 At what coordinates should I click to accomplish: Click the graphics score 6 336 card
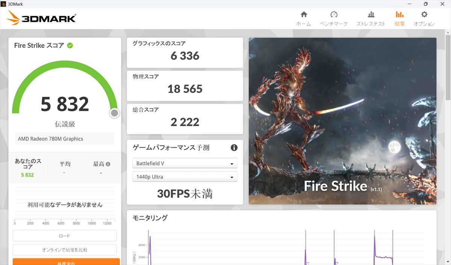185,53
